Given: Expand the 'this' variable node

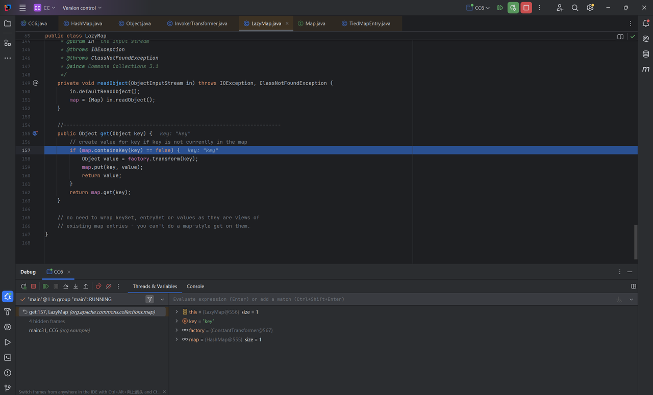Looking at the screenshot, I should [x=177, y=312].
